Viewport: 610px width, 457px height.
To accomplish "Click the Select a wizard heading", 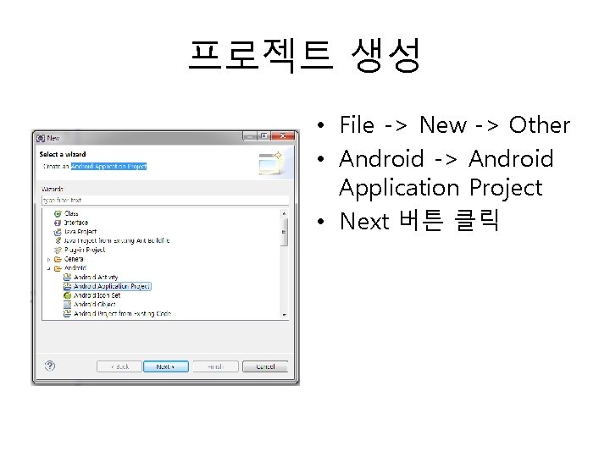I will pos(63,154).
